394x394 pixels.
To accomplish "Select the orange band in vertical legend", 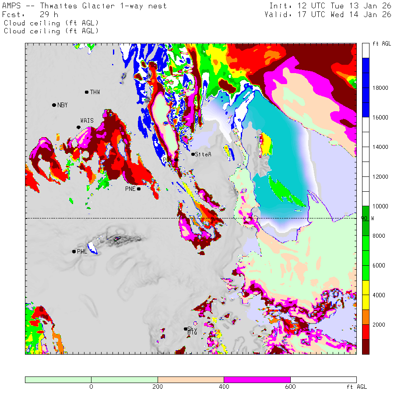I will pyautogui.click(x=366, y=317).
